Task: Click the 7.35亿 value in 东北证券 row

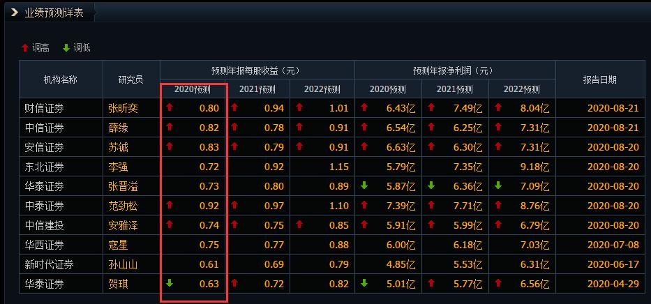Action: tap(468, 167)
